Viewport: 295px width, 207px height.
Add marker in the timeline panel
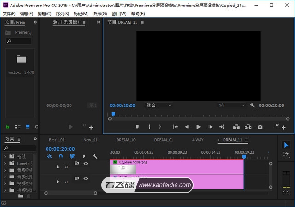pyautogui.click(x=84, y=156)
